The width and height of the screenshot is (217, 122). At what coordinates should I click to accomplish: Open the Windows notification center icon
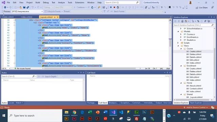(x=212, y=116)
